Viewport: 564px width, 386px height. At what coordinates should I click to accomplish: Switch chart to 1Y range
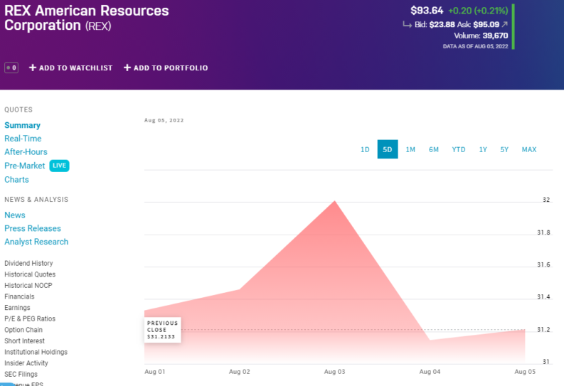point(483,149)
